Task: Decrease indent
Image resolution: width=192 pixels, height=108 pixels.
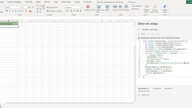Action: (37, 12)
